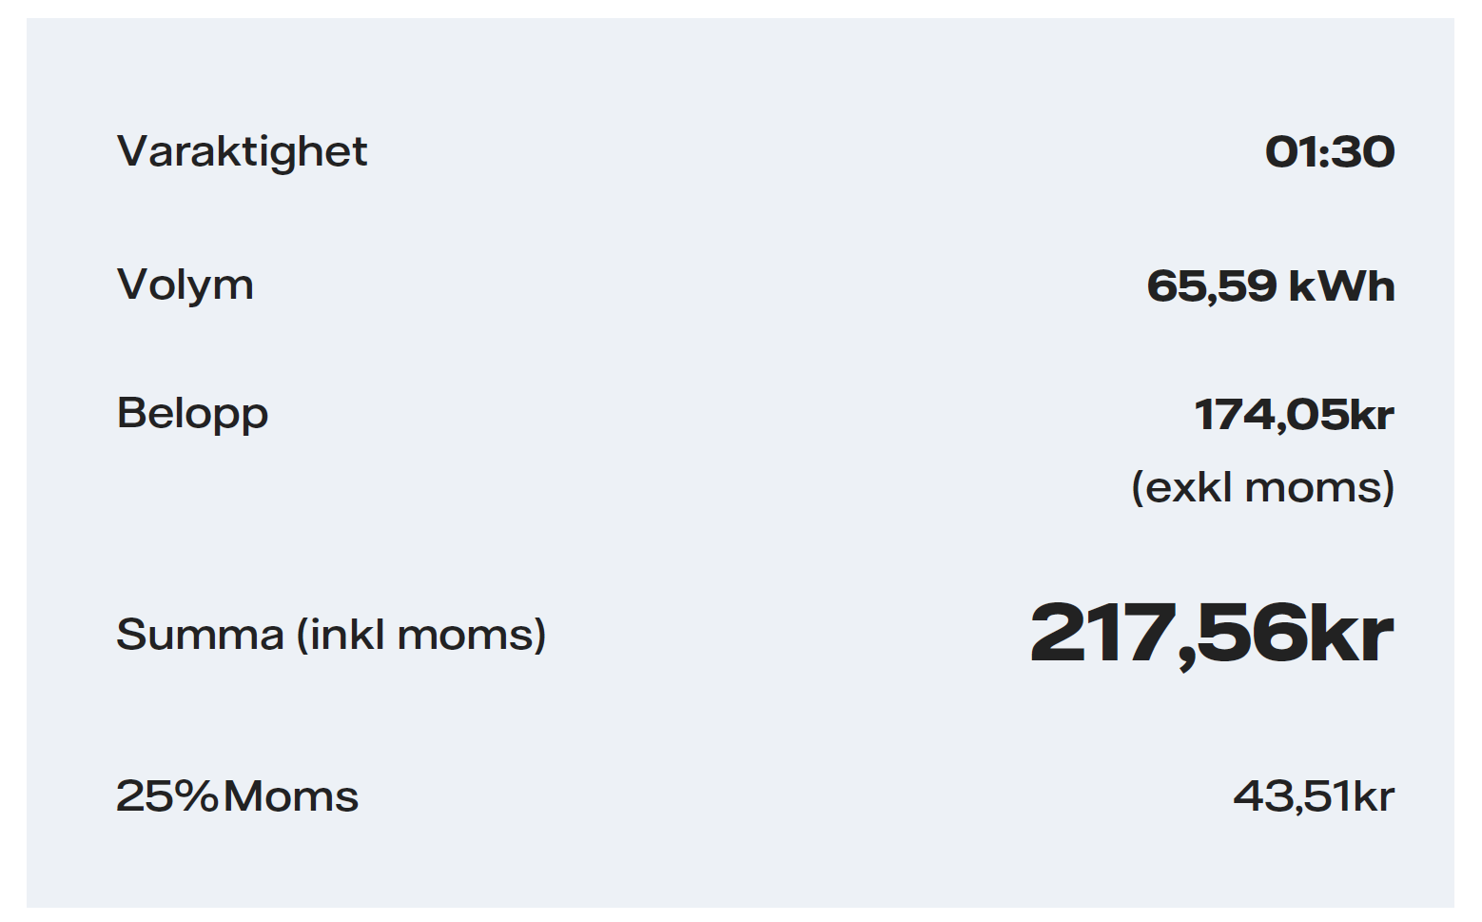Click the (exkl moms) note
Screen dimensions: 1482x922
1263,487
